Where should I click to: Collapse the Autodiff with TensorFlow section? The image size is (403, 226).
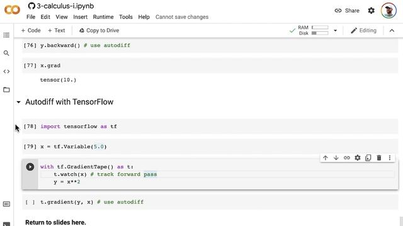click(18, 102)
